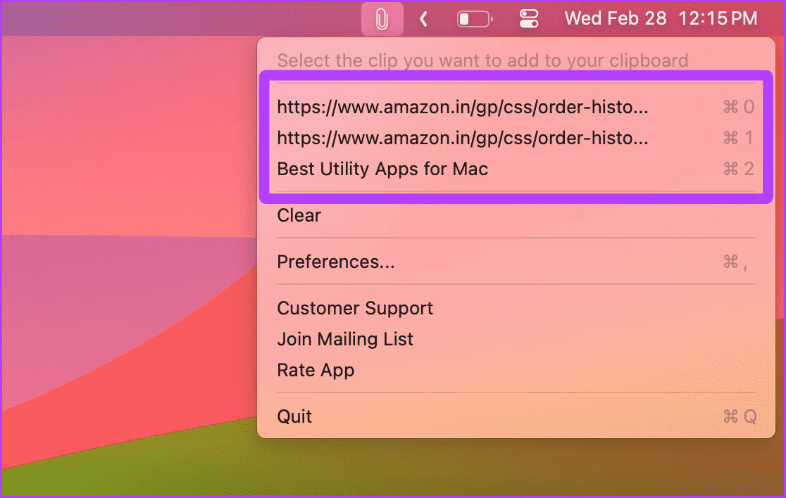Expand hidden menu bar items with chevron
This screenshot has height=498, width=786.
(423, 19)
